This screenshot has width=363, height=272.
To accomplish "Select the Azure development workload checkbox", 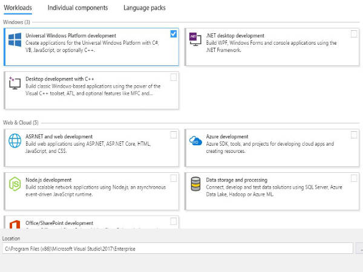I will point(354,135).
